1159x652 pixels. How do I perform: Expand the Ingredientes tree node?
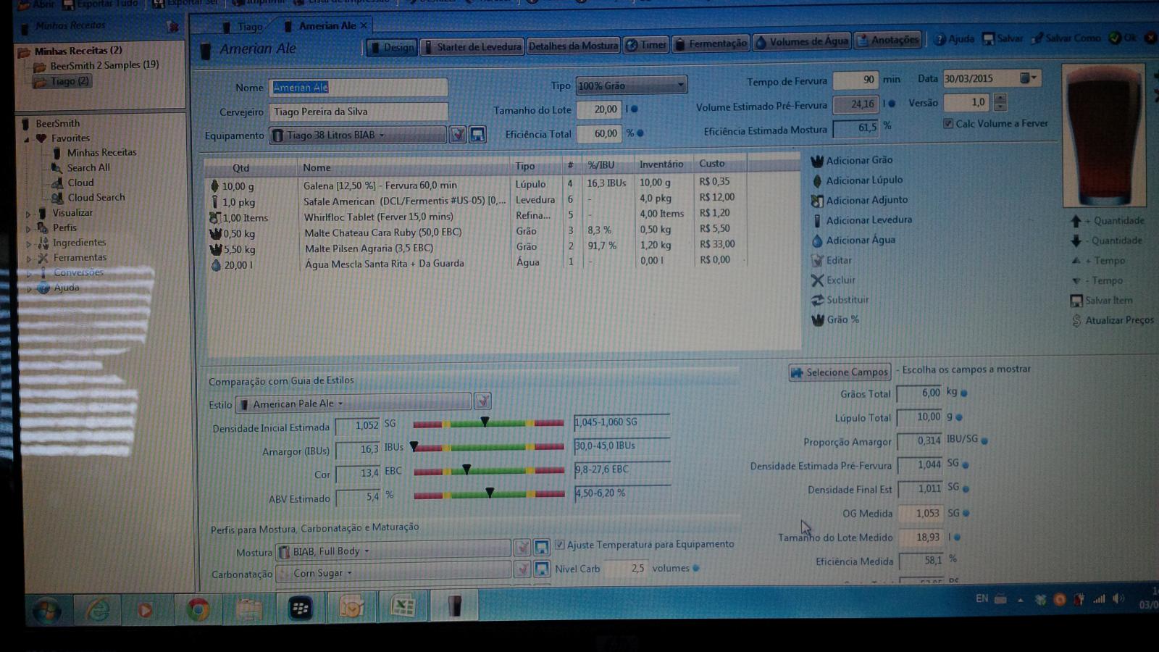(28, 243)
